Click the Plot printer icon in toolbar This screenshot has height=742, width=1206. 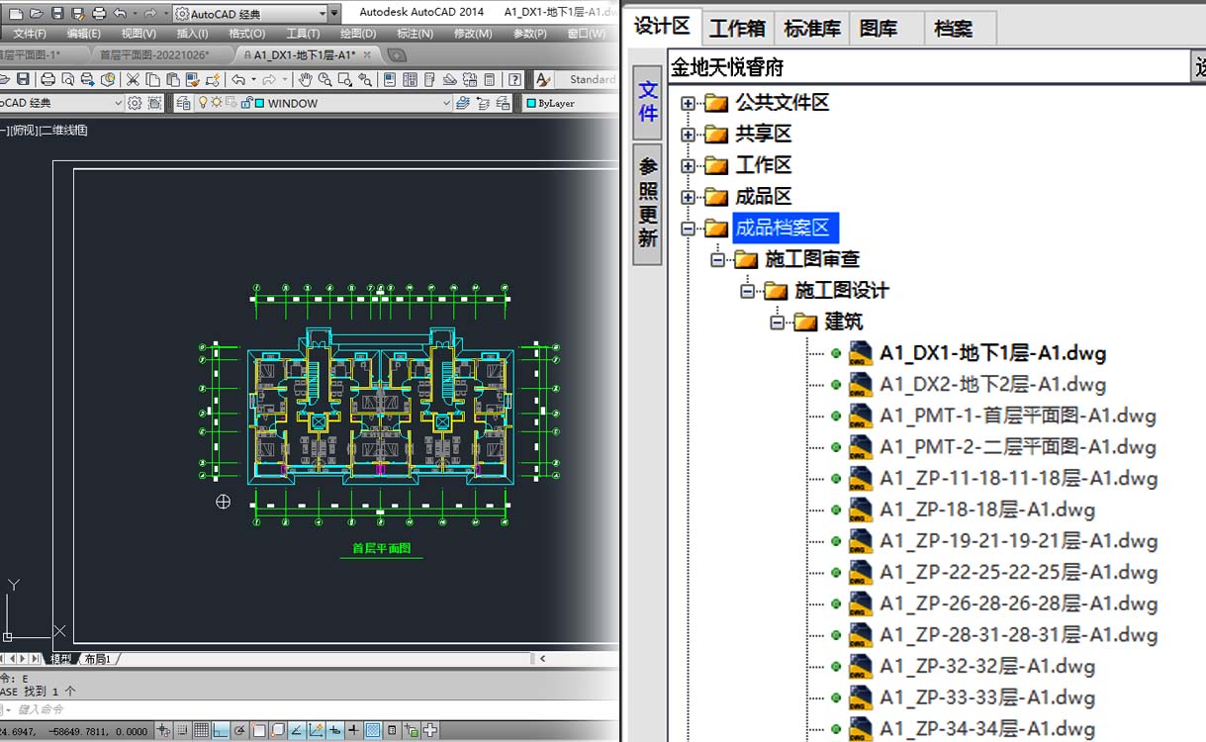pos(48,80)
